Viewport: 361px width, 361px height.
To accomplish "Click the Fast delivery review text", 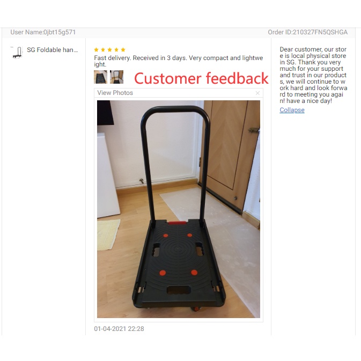I will (x=179, y=61).
